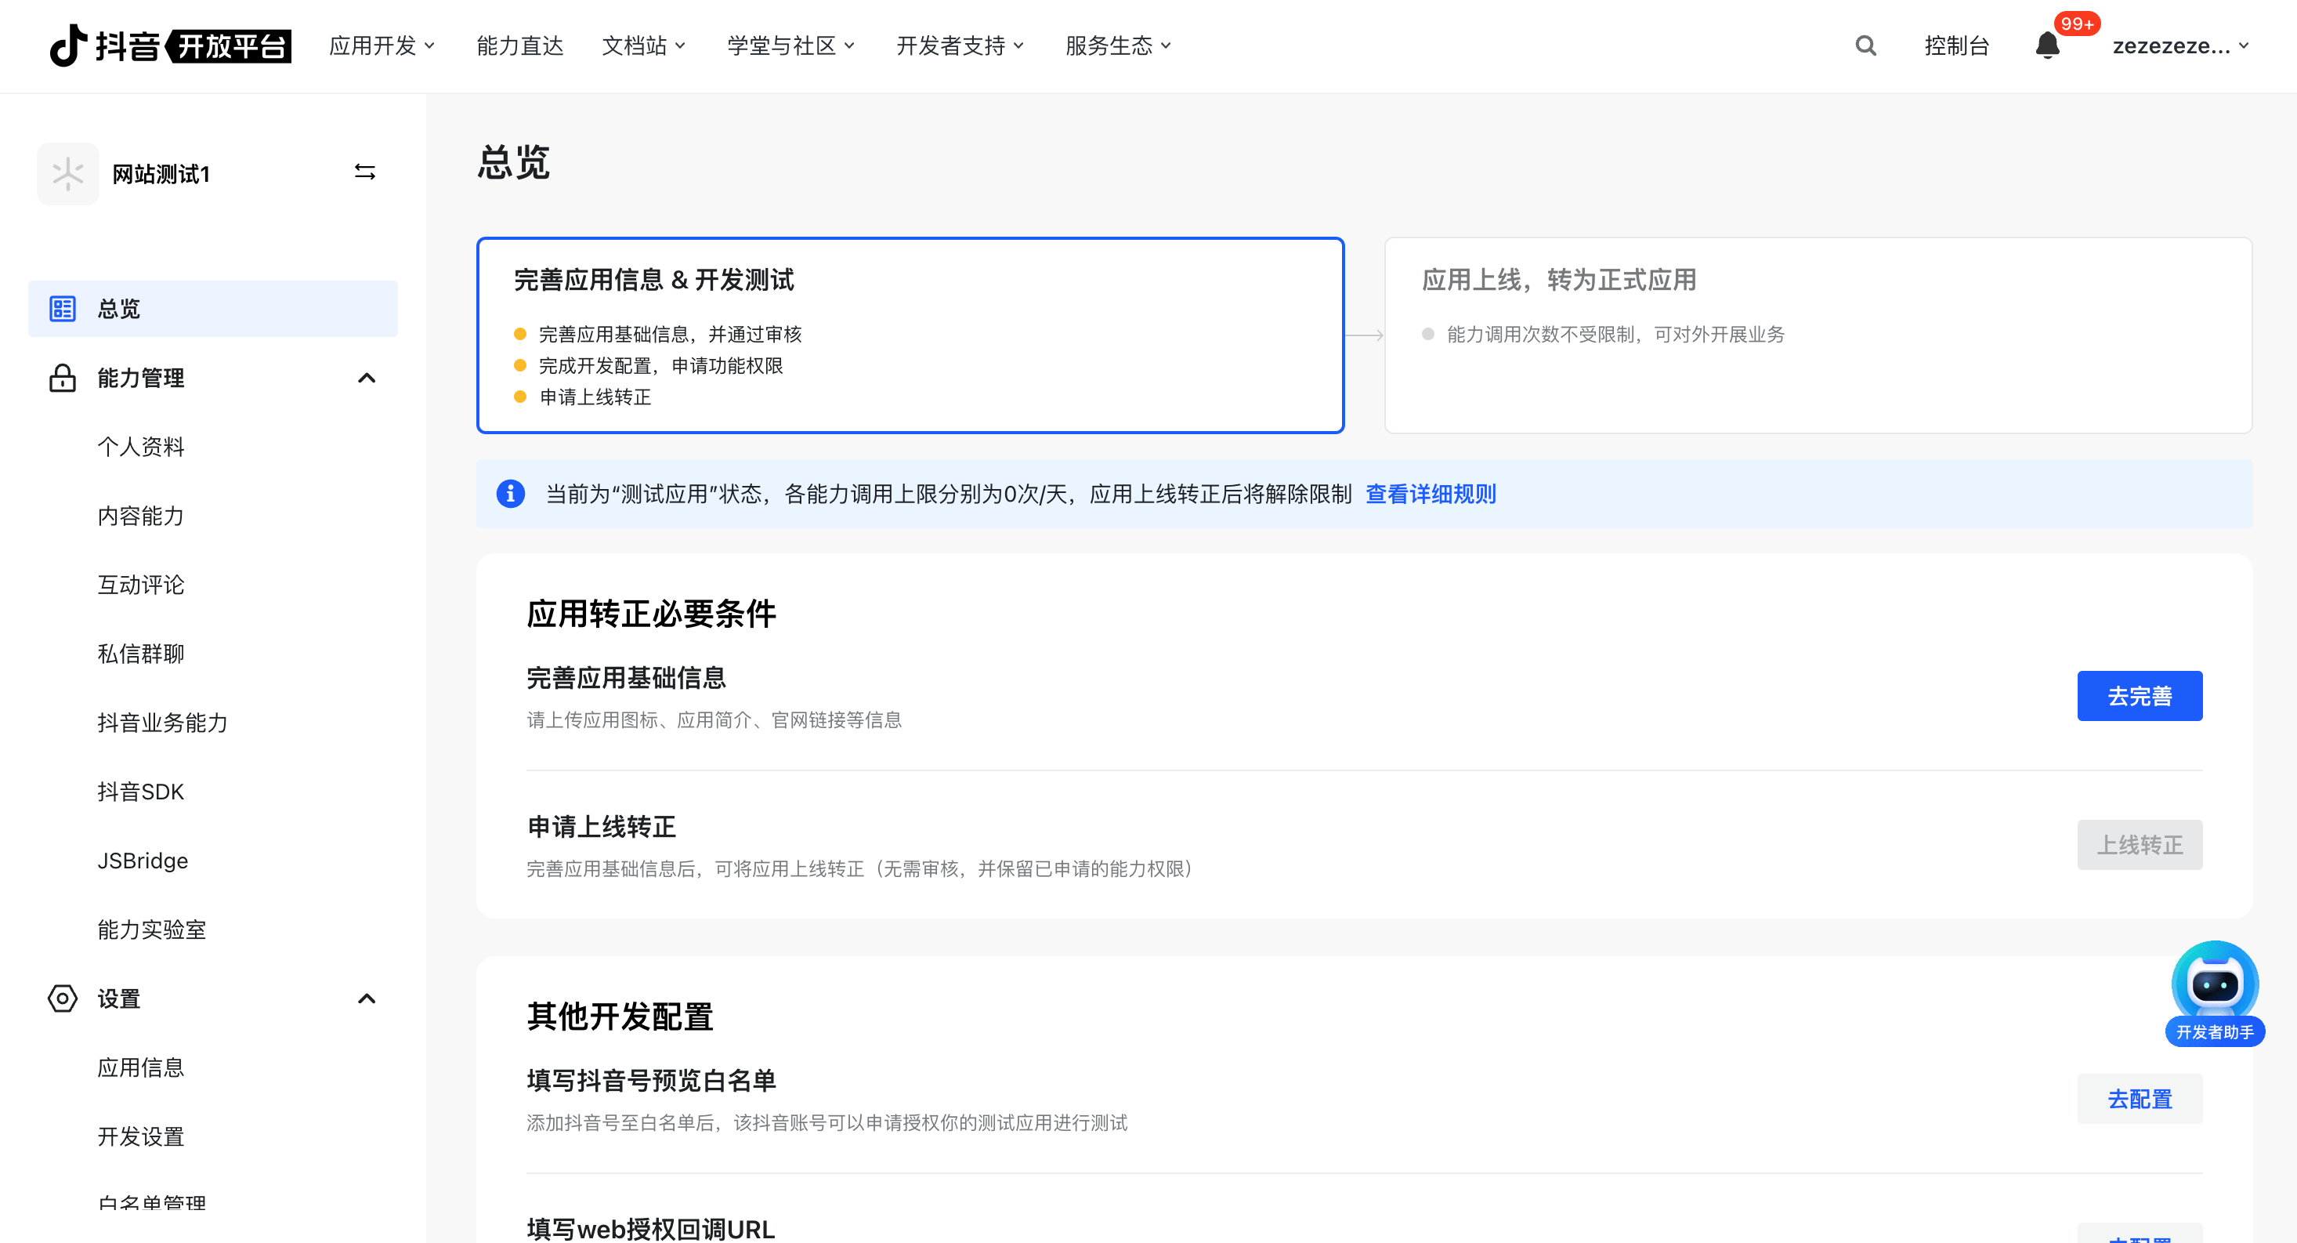Open 开发设置 under 设置
This screenshot has width=2297, height=1243.
click(x=141, y=1137)
